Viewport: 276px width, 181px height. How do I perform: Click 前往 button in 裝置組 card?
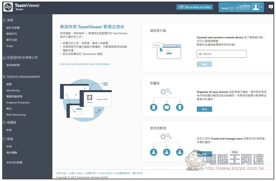point(204,109)
